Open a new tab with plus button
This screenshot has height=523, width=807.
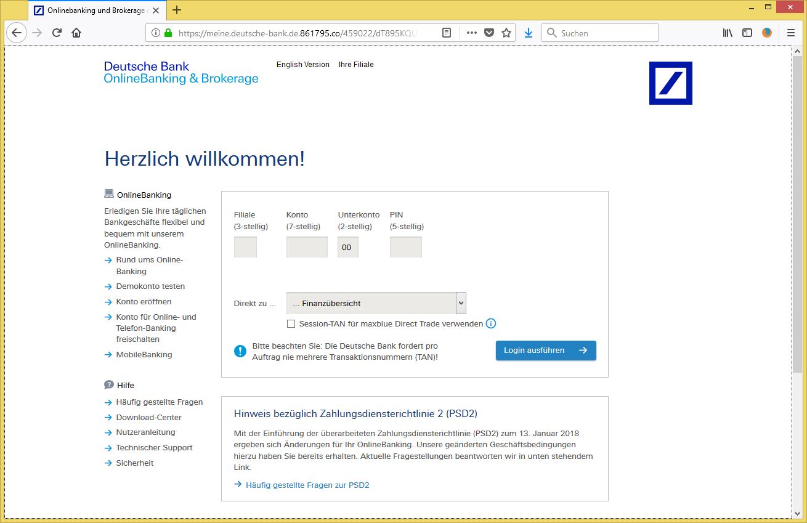click(177, 10)
